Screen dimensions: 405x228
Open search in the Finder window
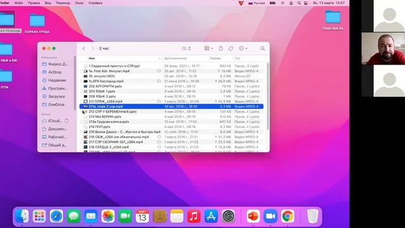pyautogui.click(x=263, y=48)
